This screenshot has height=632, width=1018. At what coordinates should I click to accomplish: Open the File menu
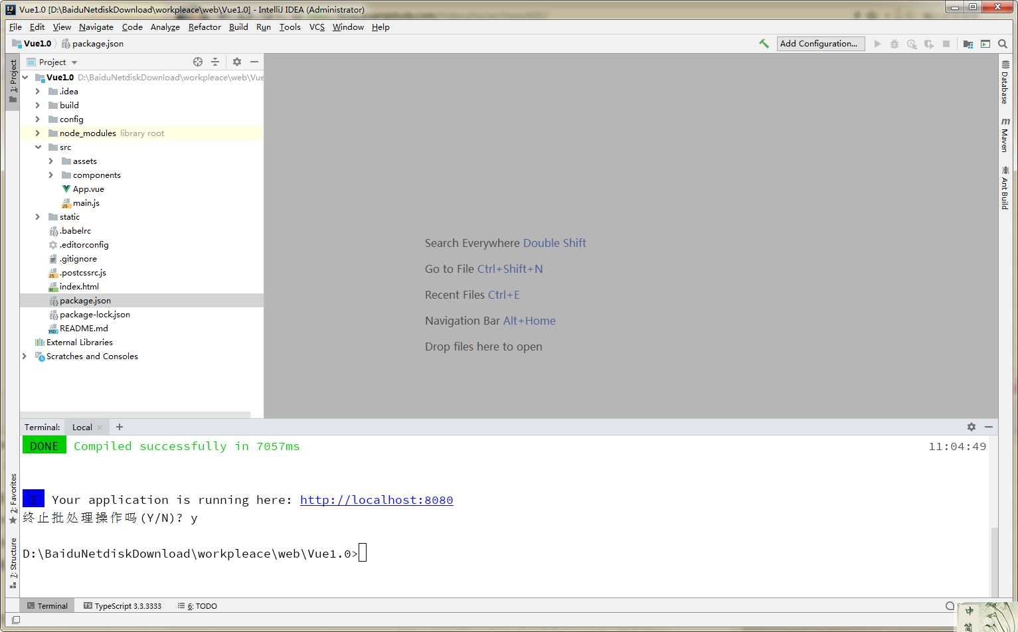(x=15, y=27)
